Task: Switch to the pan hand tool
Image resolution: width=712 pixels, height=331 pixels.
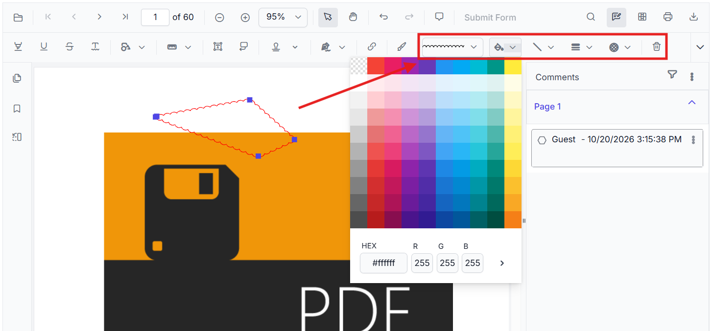Action: pyautogui.click(x=353, y=17)
